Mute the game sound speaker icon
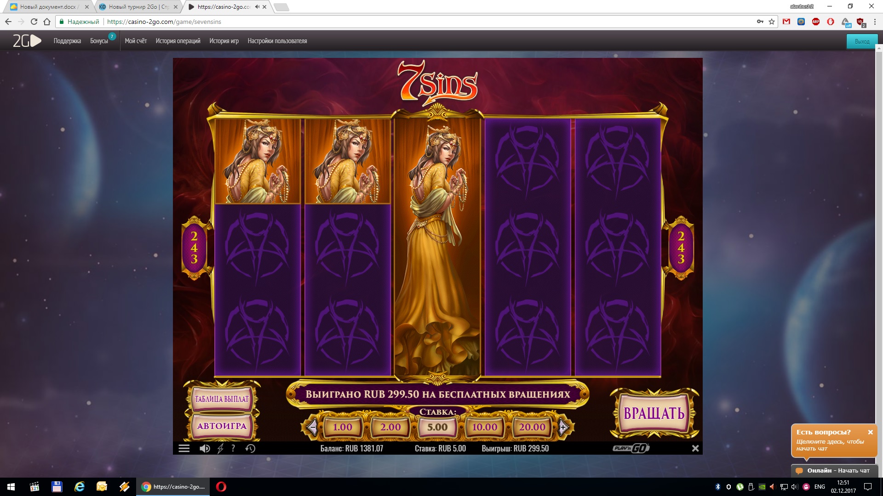Image resolution: width=883 pixels, height=496 pixels. [205, 449]
